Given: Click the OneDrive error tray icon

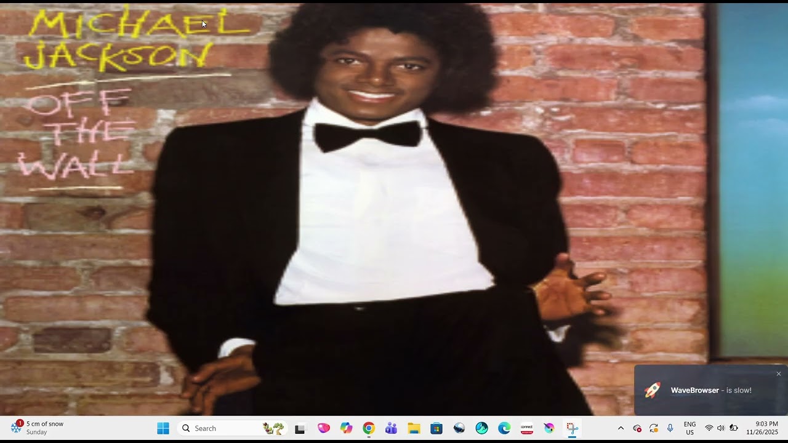Looking at the screenshot, I should 637,428.
